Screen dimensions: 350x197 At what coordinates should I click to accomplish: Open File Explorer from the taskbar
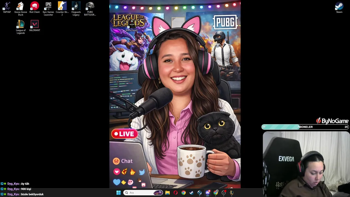(167, 193)
